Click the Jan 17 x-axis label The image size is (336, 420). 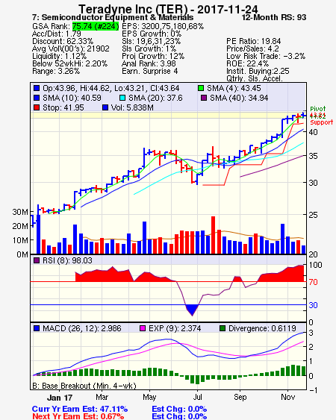pyautogui.click(x=60, y=398)
